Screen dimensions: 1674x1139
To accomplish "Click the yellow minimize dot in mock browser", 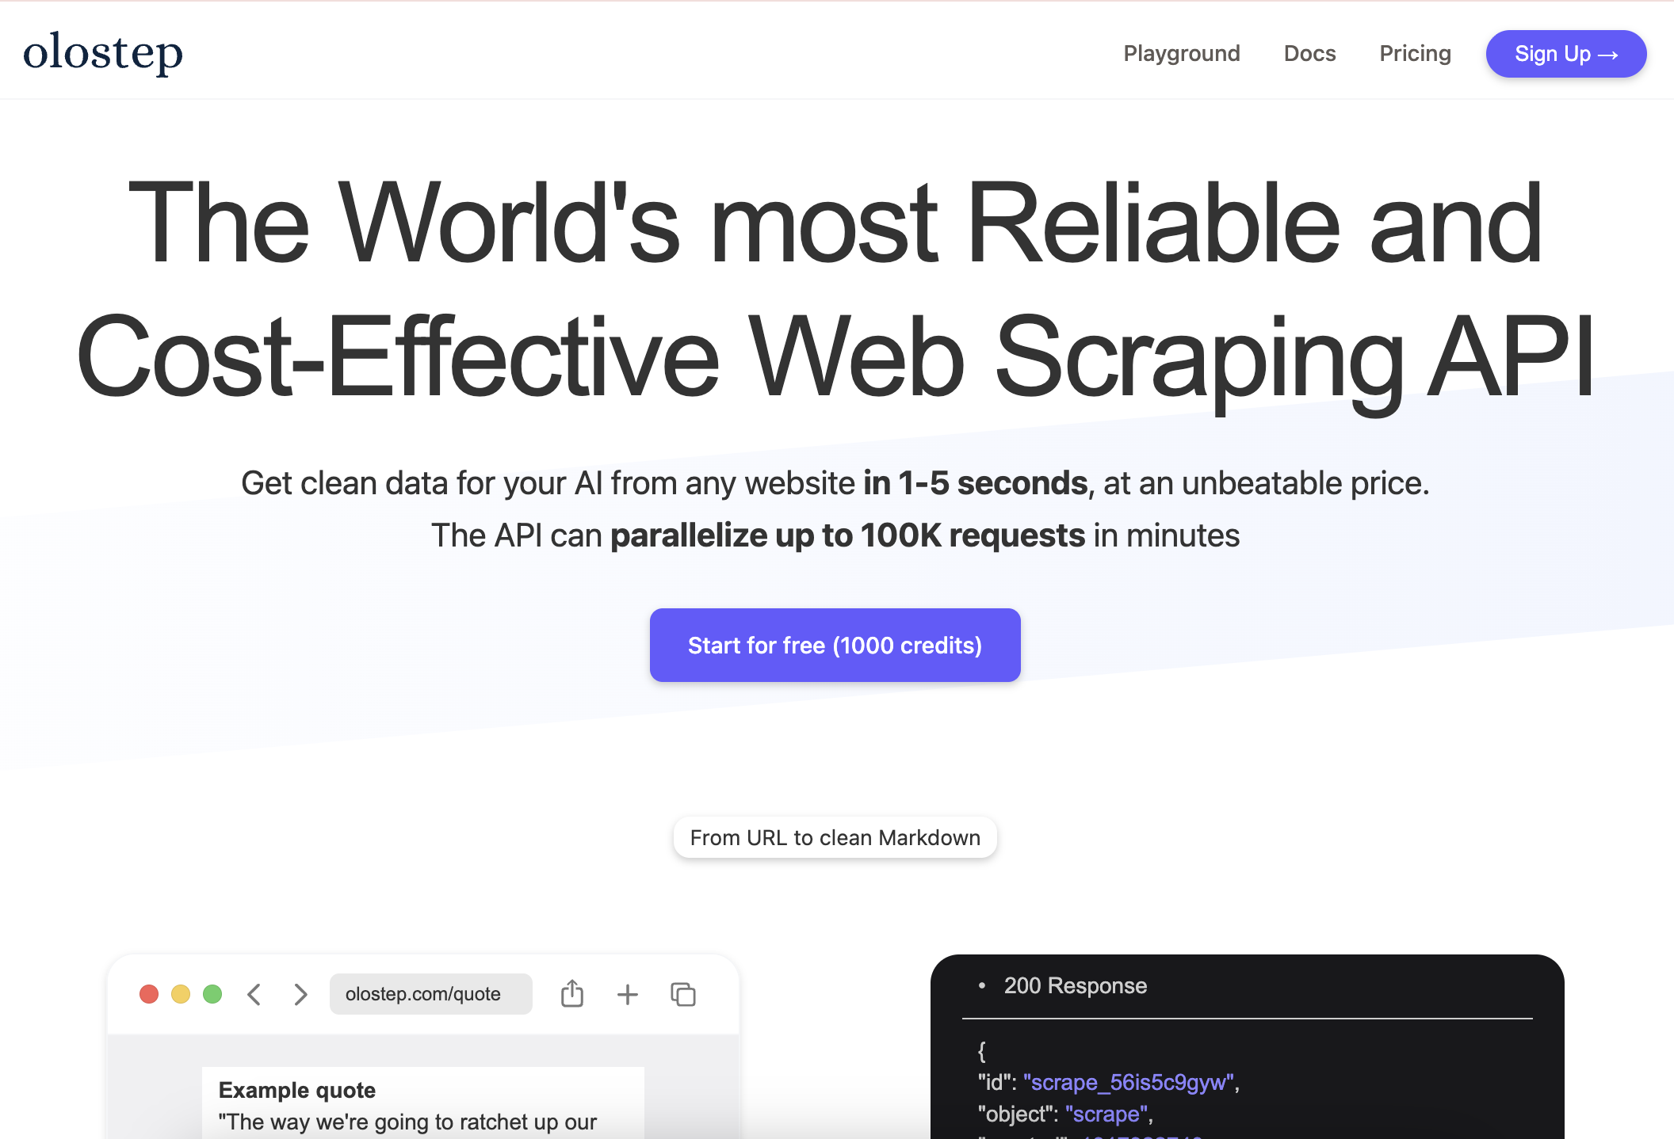I will 181,994.
